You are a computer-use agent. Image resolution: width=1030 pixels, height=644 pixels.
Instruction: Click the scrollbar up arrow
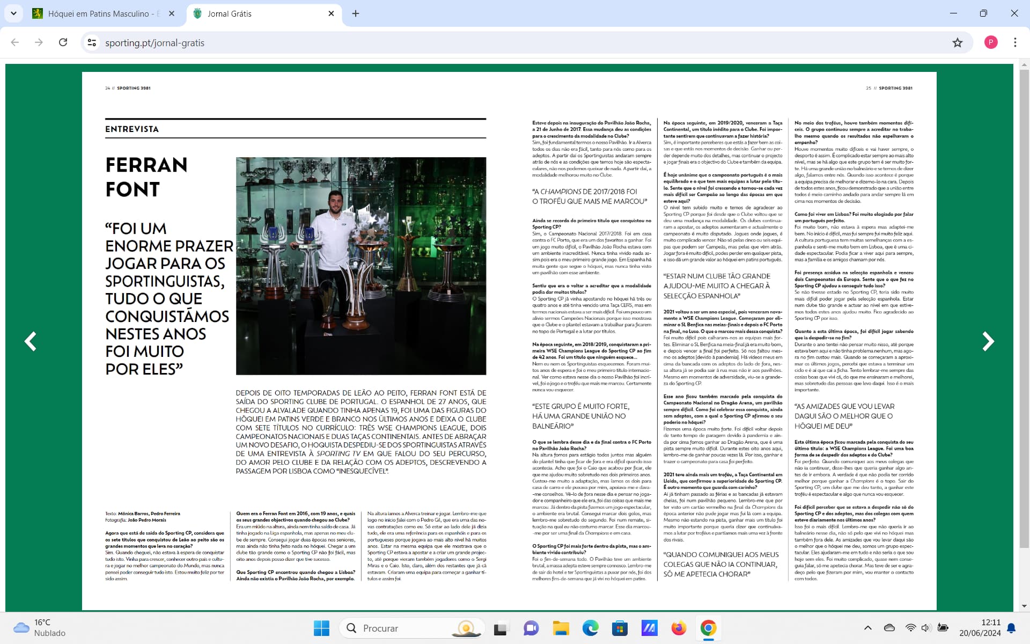tap(1024, 64)
